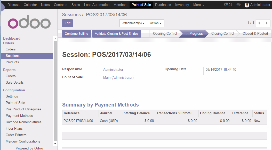Open the Action dropdown menu

pyautogui.click(x=156, y=23)
